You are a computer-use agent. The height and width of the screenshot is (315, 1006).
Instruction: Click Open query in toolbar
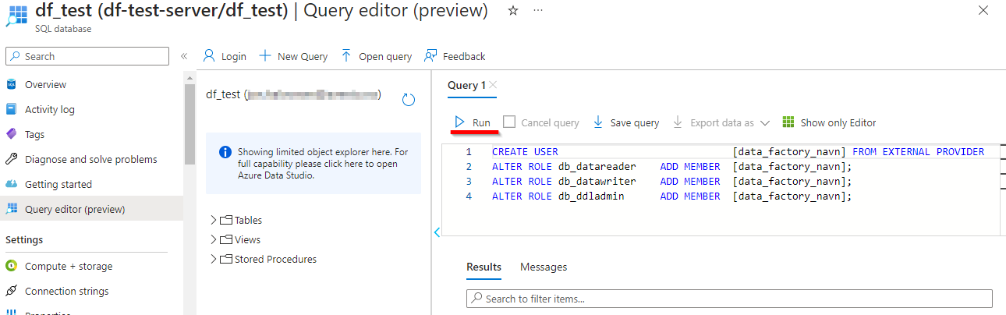tap(377, 56)
